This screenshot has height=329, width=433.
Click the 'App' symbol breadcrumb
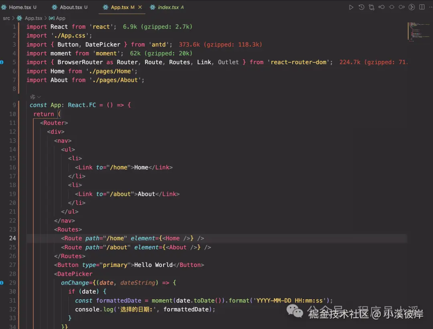click(61, 18)
